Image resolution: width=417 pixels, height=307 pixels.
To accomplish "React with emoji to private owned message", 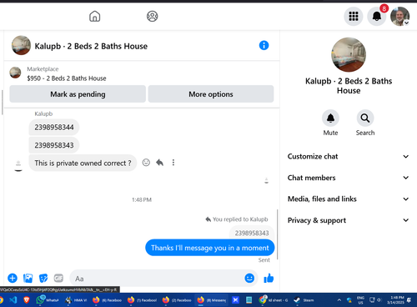I will click(x=146, y=163).
